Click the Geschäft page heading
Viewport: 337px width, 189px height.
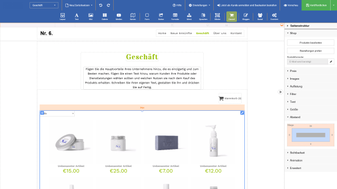pos(142,57)
